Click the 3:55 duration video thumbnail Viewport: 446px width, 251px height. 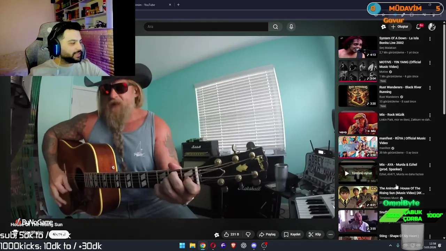tap(358, 221)
